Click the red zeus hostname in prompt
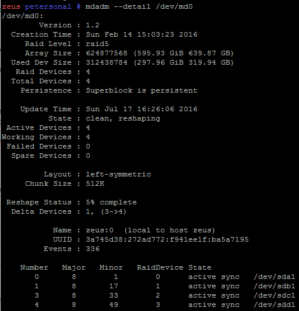The width and height of the screenshot is (299, 311). (x=11, y=6)
